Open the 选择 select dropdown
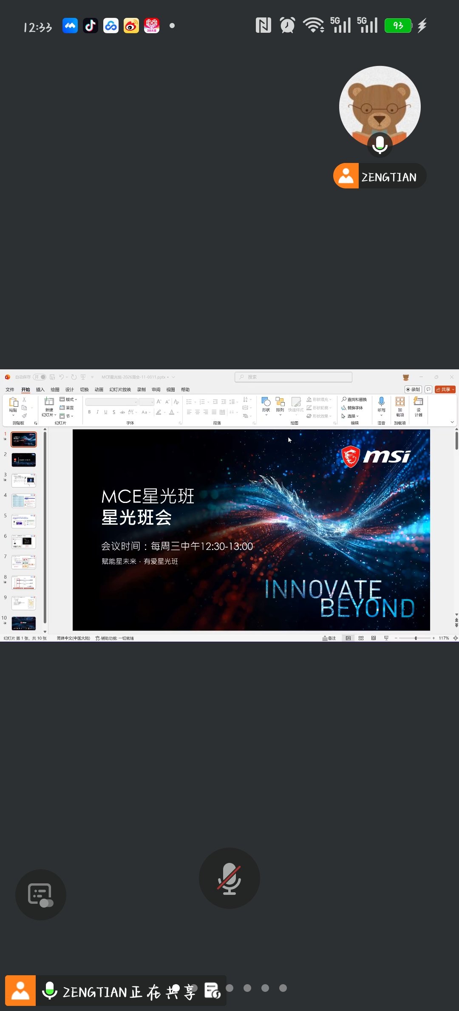 click(x=351, y=416)
